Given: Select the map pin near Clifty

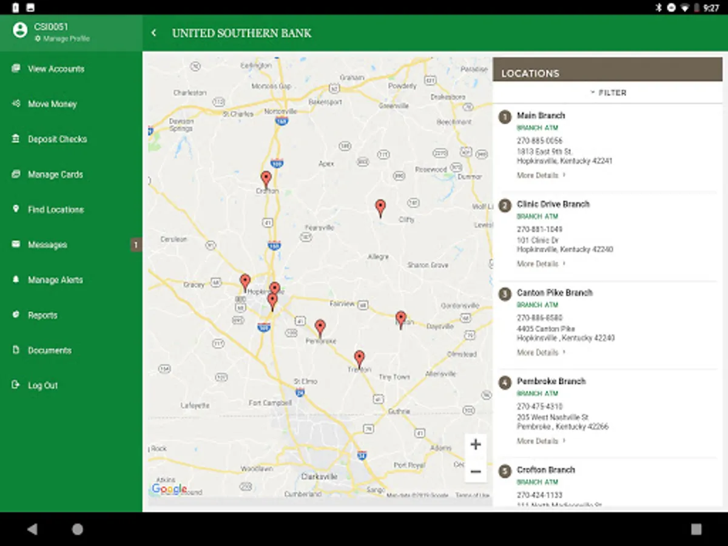Looking at the screenshot, I should pyautogui.click(x=380, y=208).
